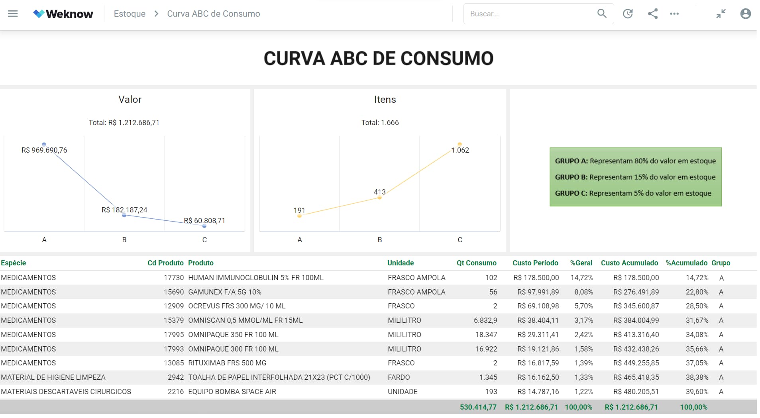
Task: Click percent value 8,08% in %Geral
Action: (x=583, y=292)
